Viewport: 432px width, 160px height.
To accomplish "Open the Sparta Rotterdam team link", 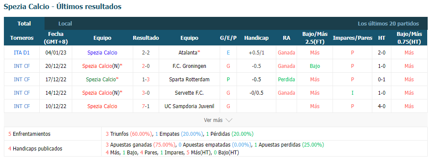I will pos(189,79).
